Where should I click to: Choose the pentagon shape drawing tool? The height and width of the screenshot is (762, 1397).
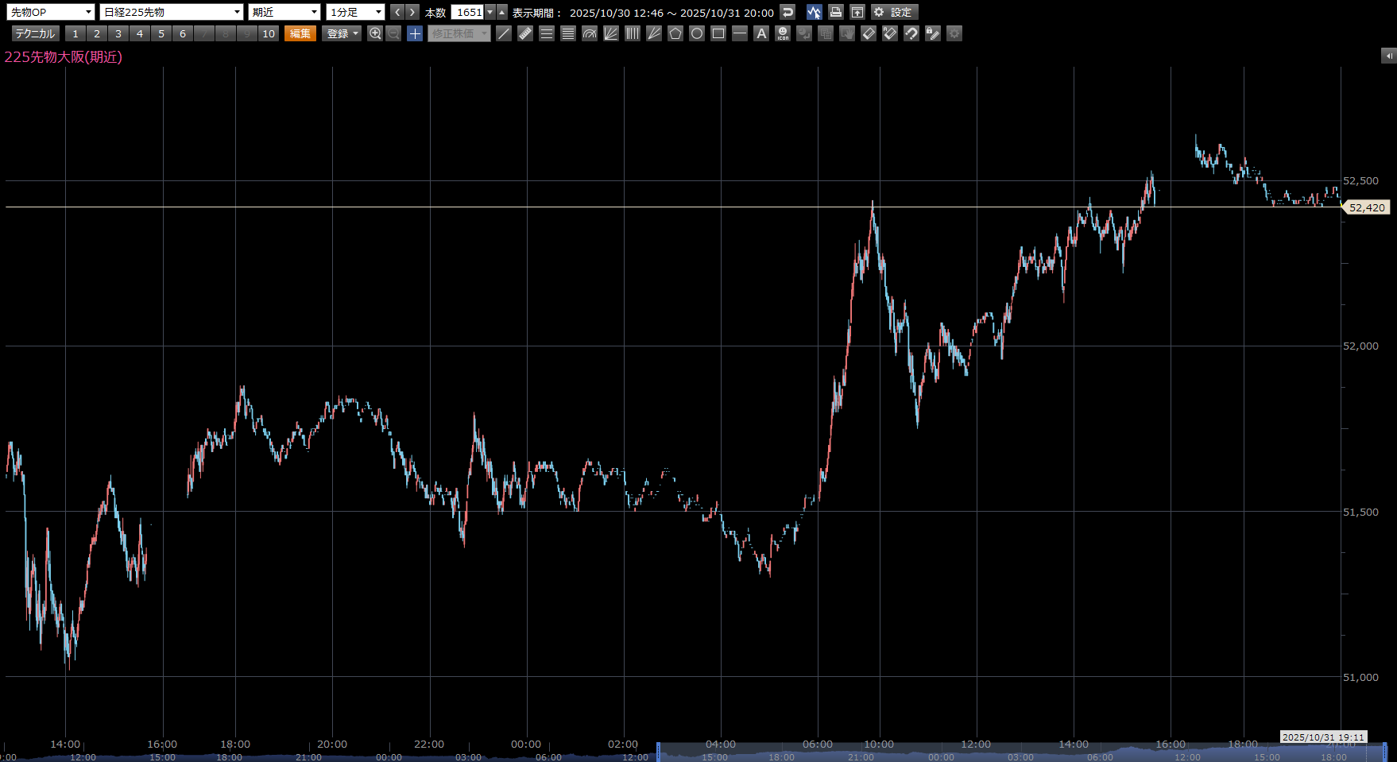(675, 33)
